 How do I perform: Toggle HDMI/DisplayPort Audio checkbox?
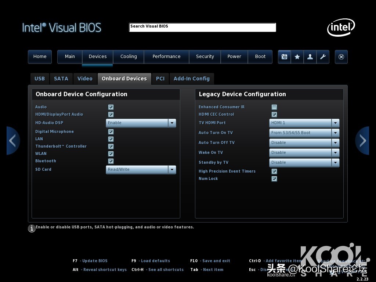click(x=111, y=115)
